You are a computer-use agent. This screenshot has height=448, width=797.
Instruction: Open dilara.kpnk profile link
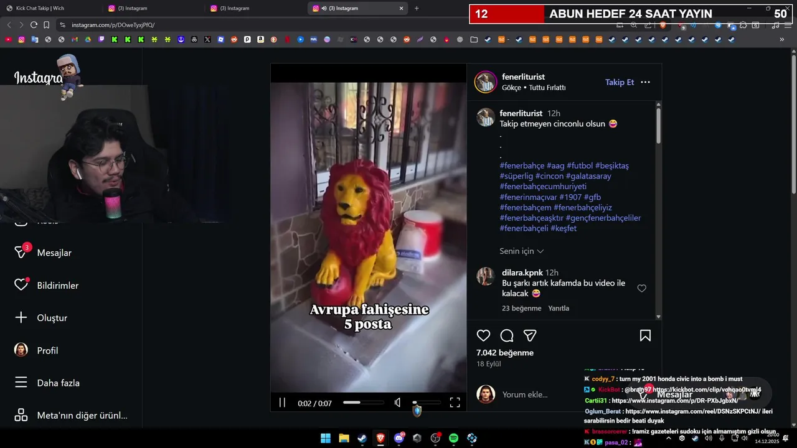pos(522,273)
